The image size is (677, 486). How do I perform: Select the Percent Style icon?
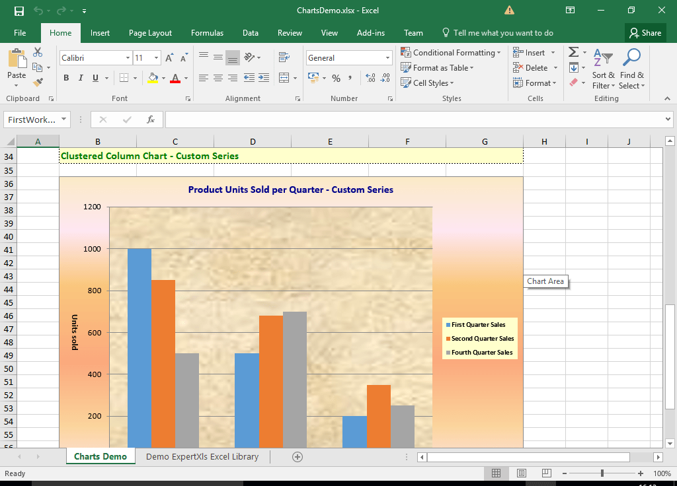337,77
